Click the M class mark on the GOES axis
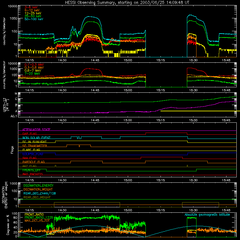 [16, 94]
